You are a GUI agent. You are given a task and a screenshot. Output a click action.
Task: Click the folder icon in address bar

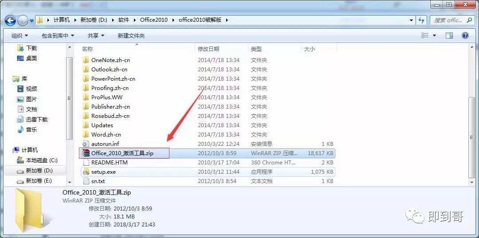(40, 20)
